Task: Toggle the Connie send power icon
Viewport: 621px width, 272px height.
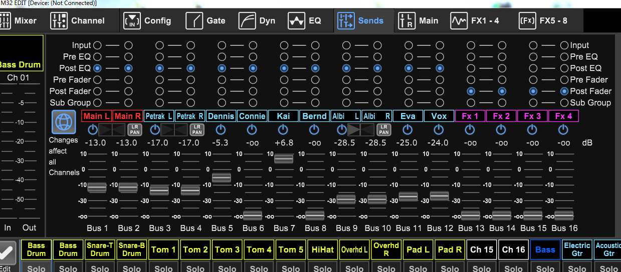Action: coord(252,130)
